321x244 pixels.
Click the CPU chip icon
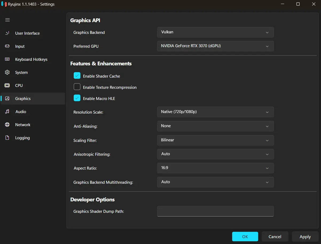[x=7, y=85]
